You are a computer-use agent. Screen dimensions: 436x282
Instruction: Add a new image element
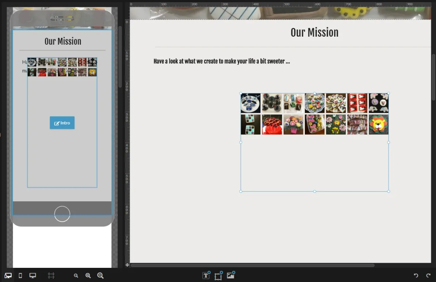click(231, 275)
